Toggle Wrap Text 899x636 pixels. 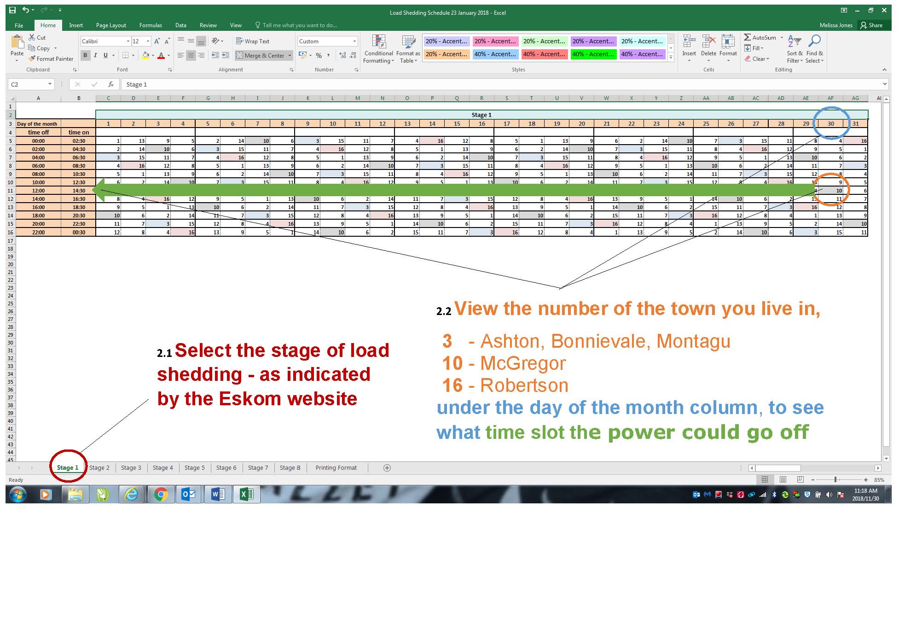point(252,41)
